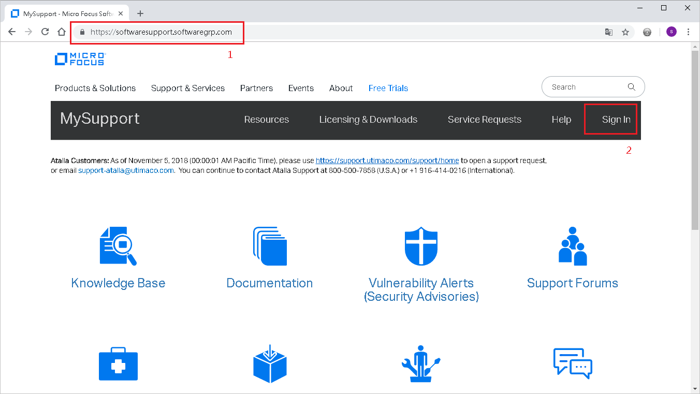This screenshot has width=700, height=394.
Task: Click the Vulnerability Alerts shield icon
Action: 421,246
